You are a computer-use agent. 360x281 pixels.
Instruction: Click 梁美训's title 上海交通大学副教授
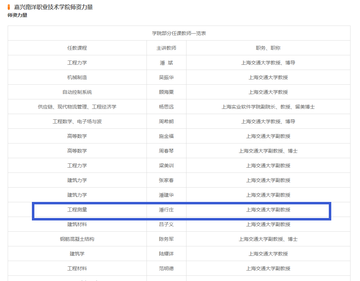[268, 166]
